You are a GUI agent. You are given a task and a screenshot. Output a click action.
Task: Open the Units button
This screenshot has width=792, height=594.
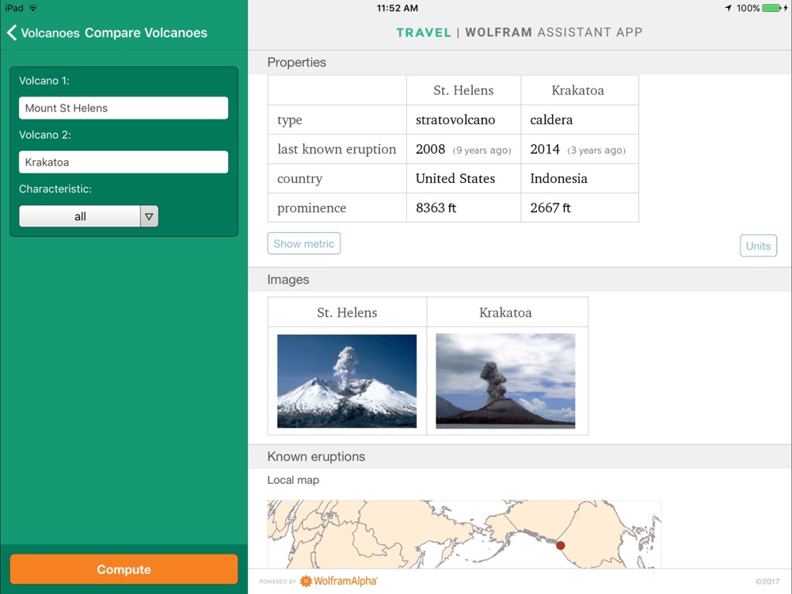point(758,246)
